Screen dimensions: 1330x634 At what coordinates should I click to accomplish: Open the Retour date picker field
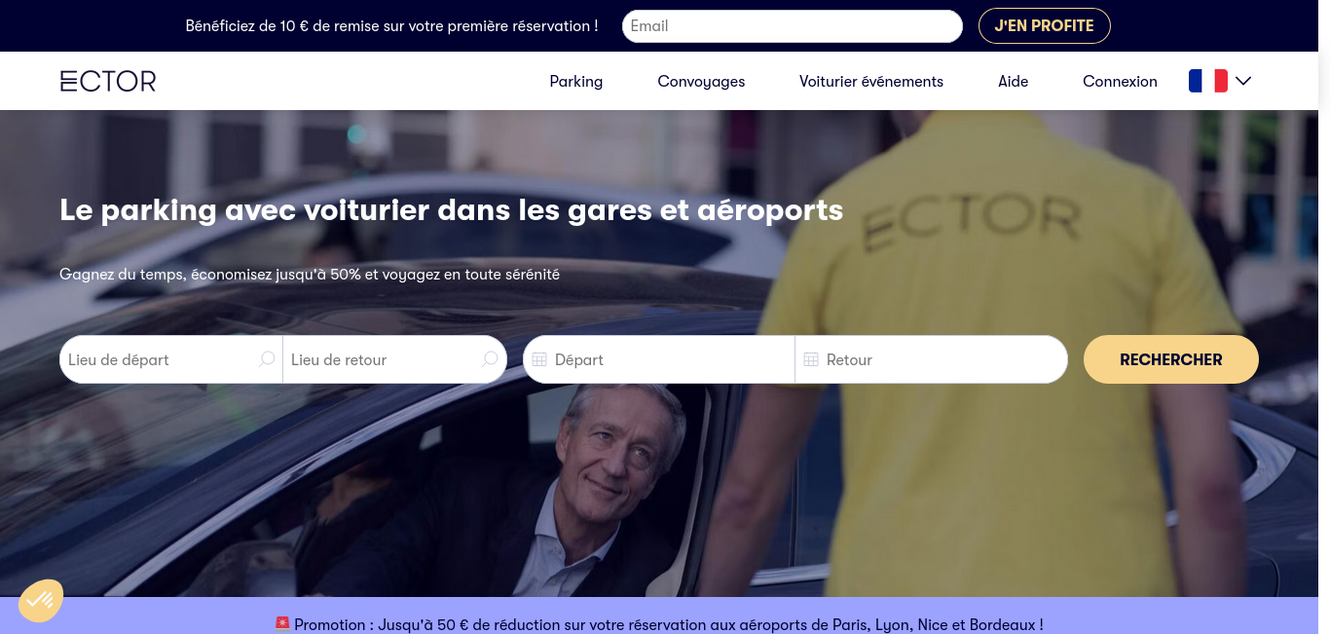[x=932, y=359]
